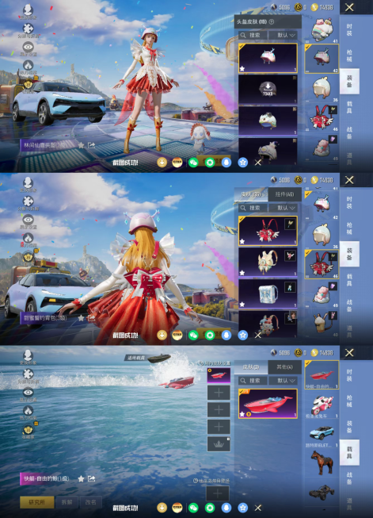Select the black buggy vehicle icon
Image resolution: width=373 pixels, height=518 pixels.
pyautogui.click(x=322, y=493)
